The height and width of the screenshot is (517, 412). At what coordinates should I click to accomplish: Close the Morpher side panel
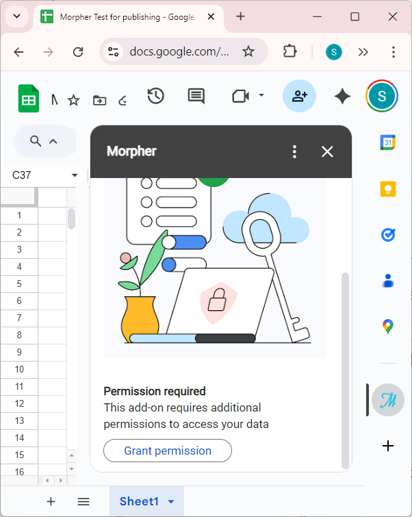coord(327,151)
